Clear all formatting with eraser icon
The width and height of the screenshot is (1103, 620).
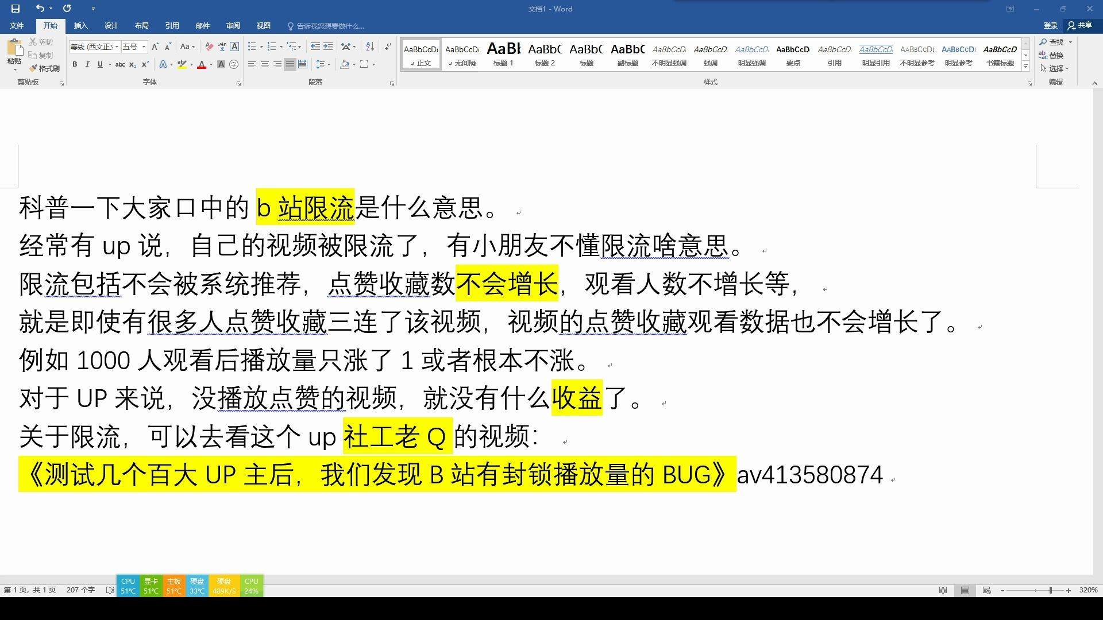point(209,46)
